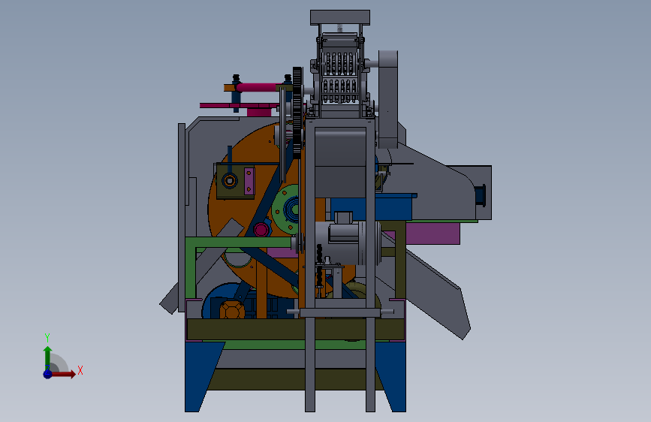Select the gray electric motor body
The image size is (651, 422).
point(347,243)
